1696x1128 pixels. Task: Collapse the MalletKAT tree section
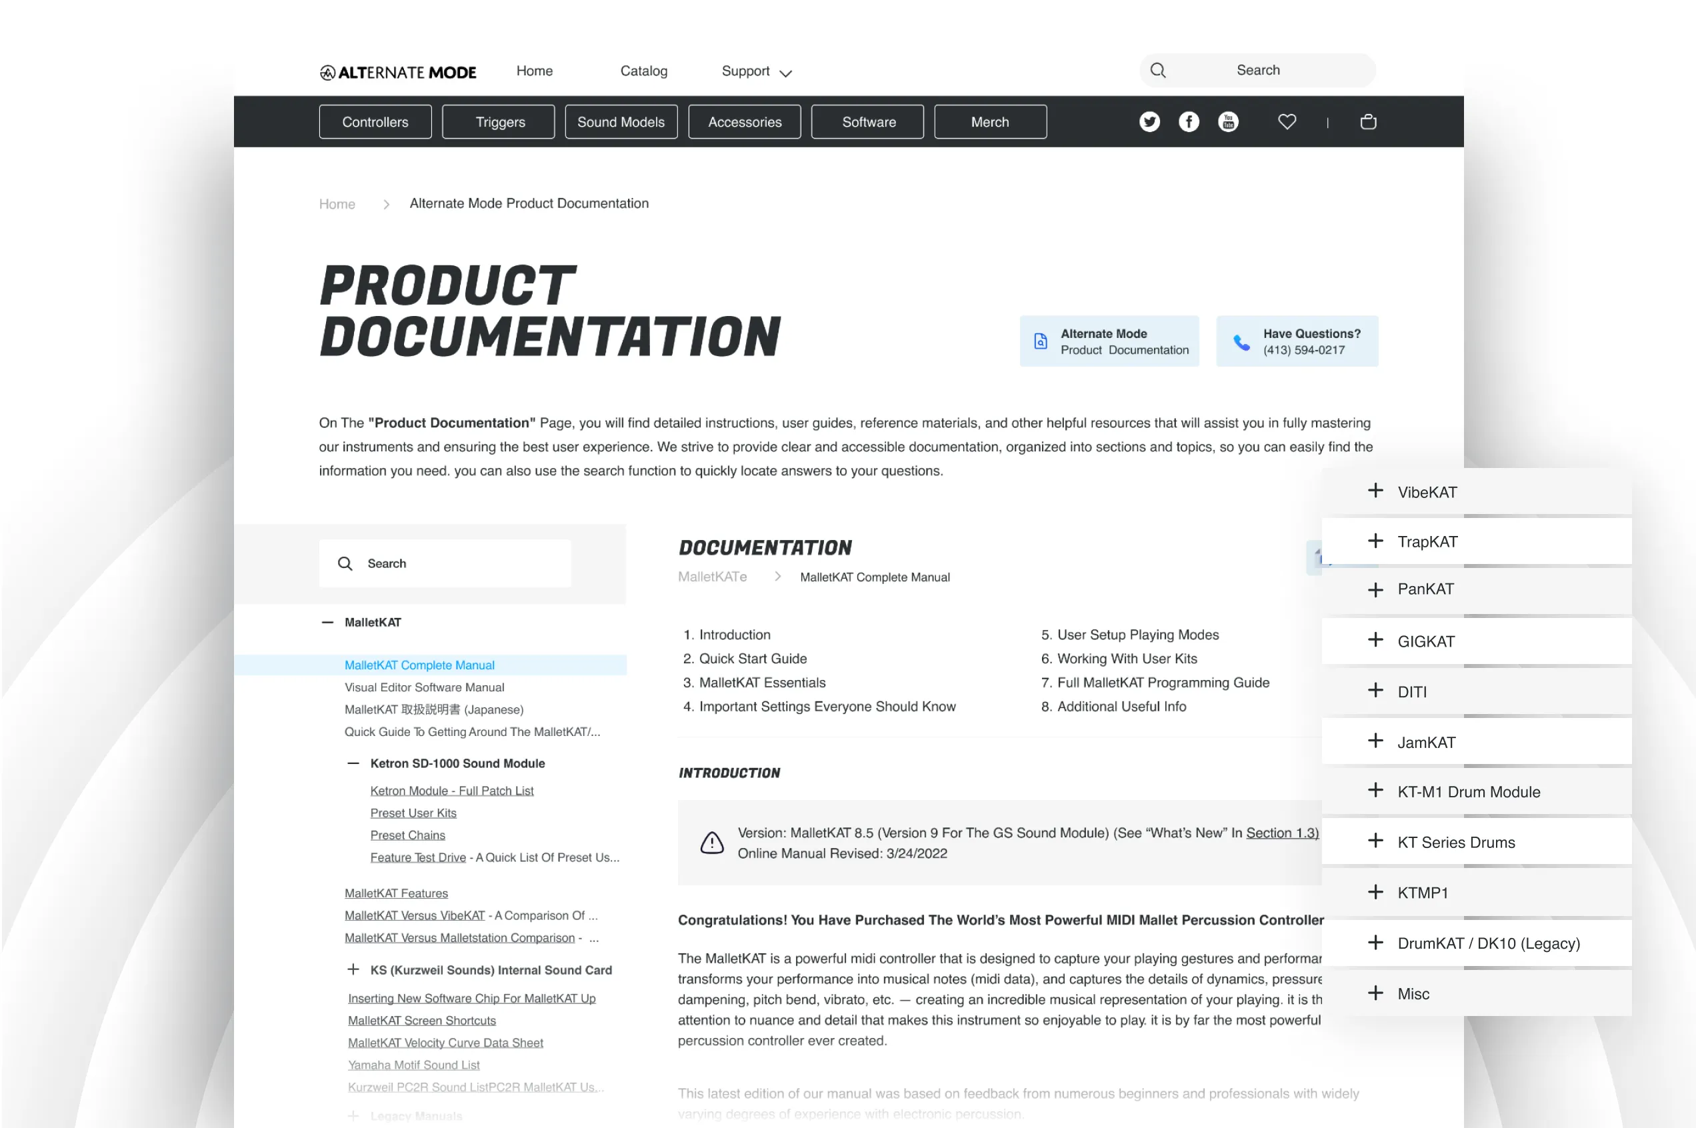327,622
